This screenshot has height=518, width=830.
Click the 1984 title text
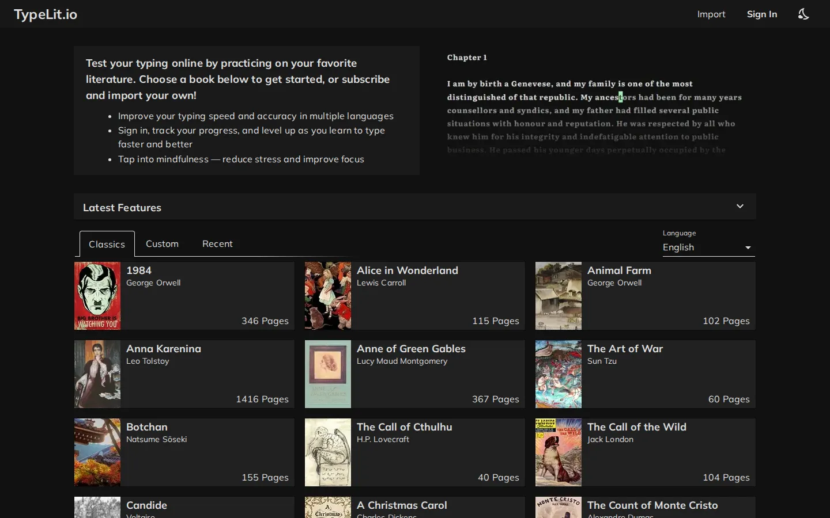[x=139, y=271]
